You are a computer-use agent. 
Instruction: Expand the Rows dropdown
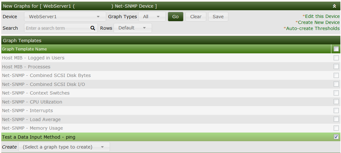(132, 28)
